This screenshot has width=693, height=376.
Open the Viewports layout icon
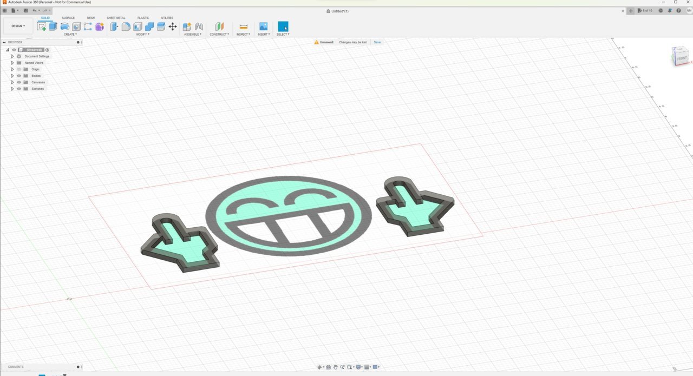375,367
